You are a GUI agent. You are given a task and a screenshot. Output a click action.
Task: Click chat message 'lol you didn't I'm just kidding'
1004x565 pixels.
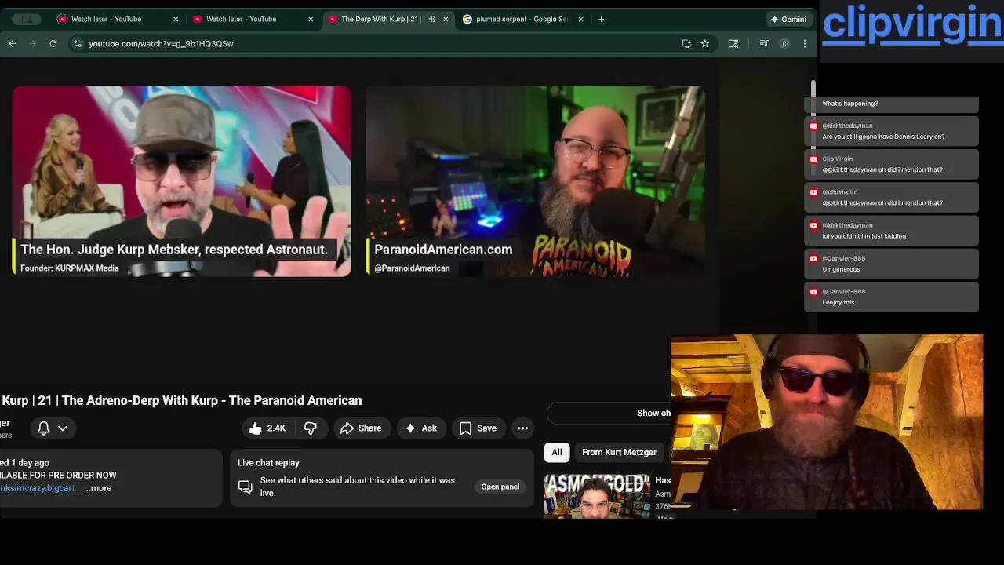(864, 236)
